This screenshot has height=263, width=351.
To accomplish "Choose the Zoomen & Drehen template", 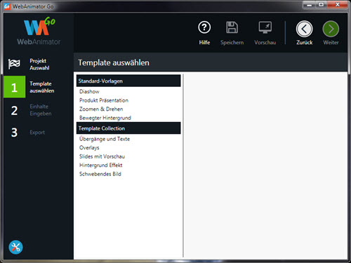I will [x=101, y=109].
